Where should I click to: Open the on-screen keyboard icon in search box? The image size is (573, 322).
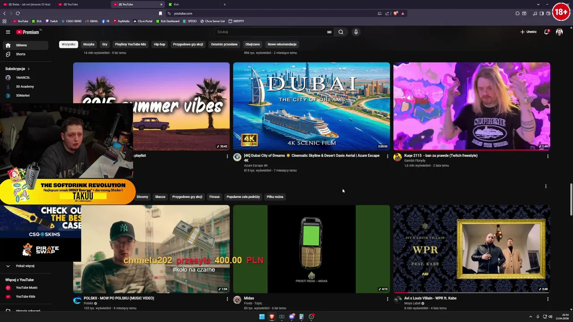pos(329,32)
